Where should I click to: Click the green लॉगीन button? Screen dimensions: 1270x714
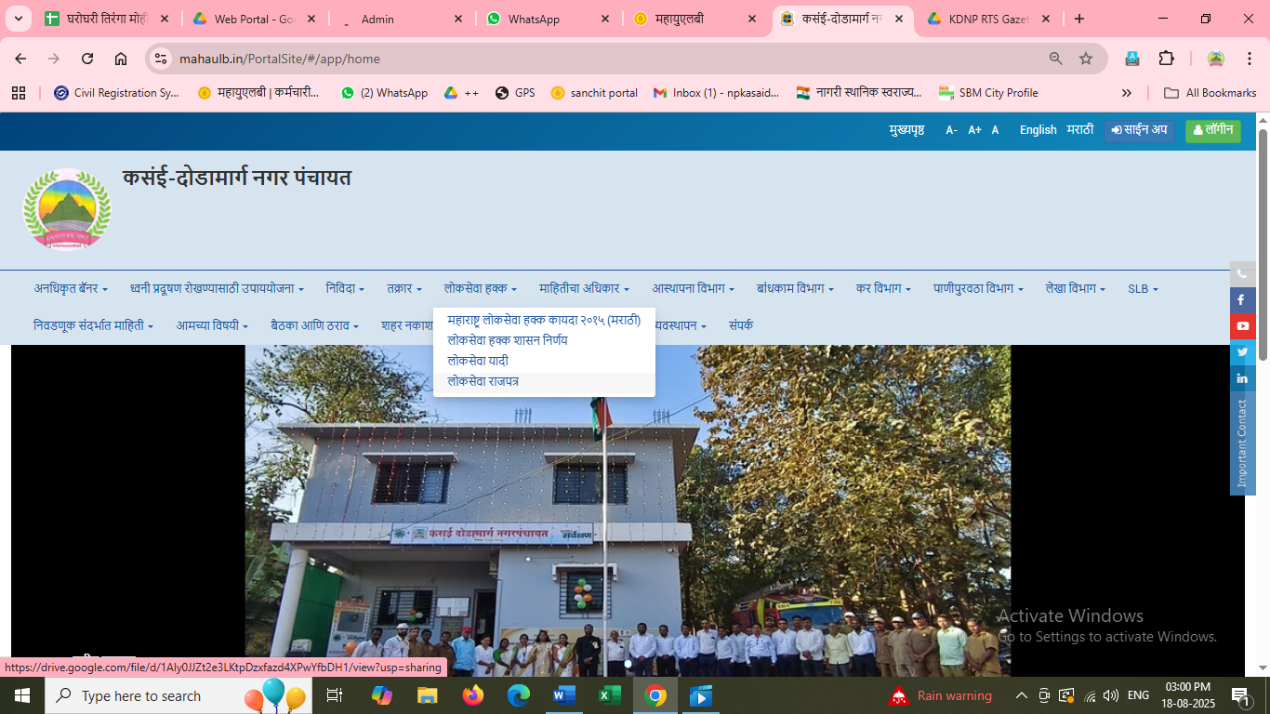tap(1212, 130)
